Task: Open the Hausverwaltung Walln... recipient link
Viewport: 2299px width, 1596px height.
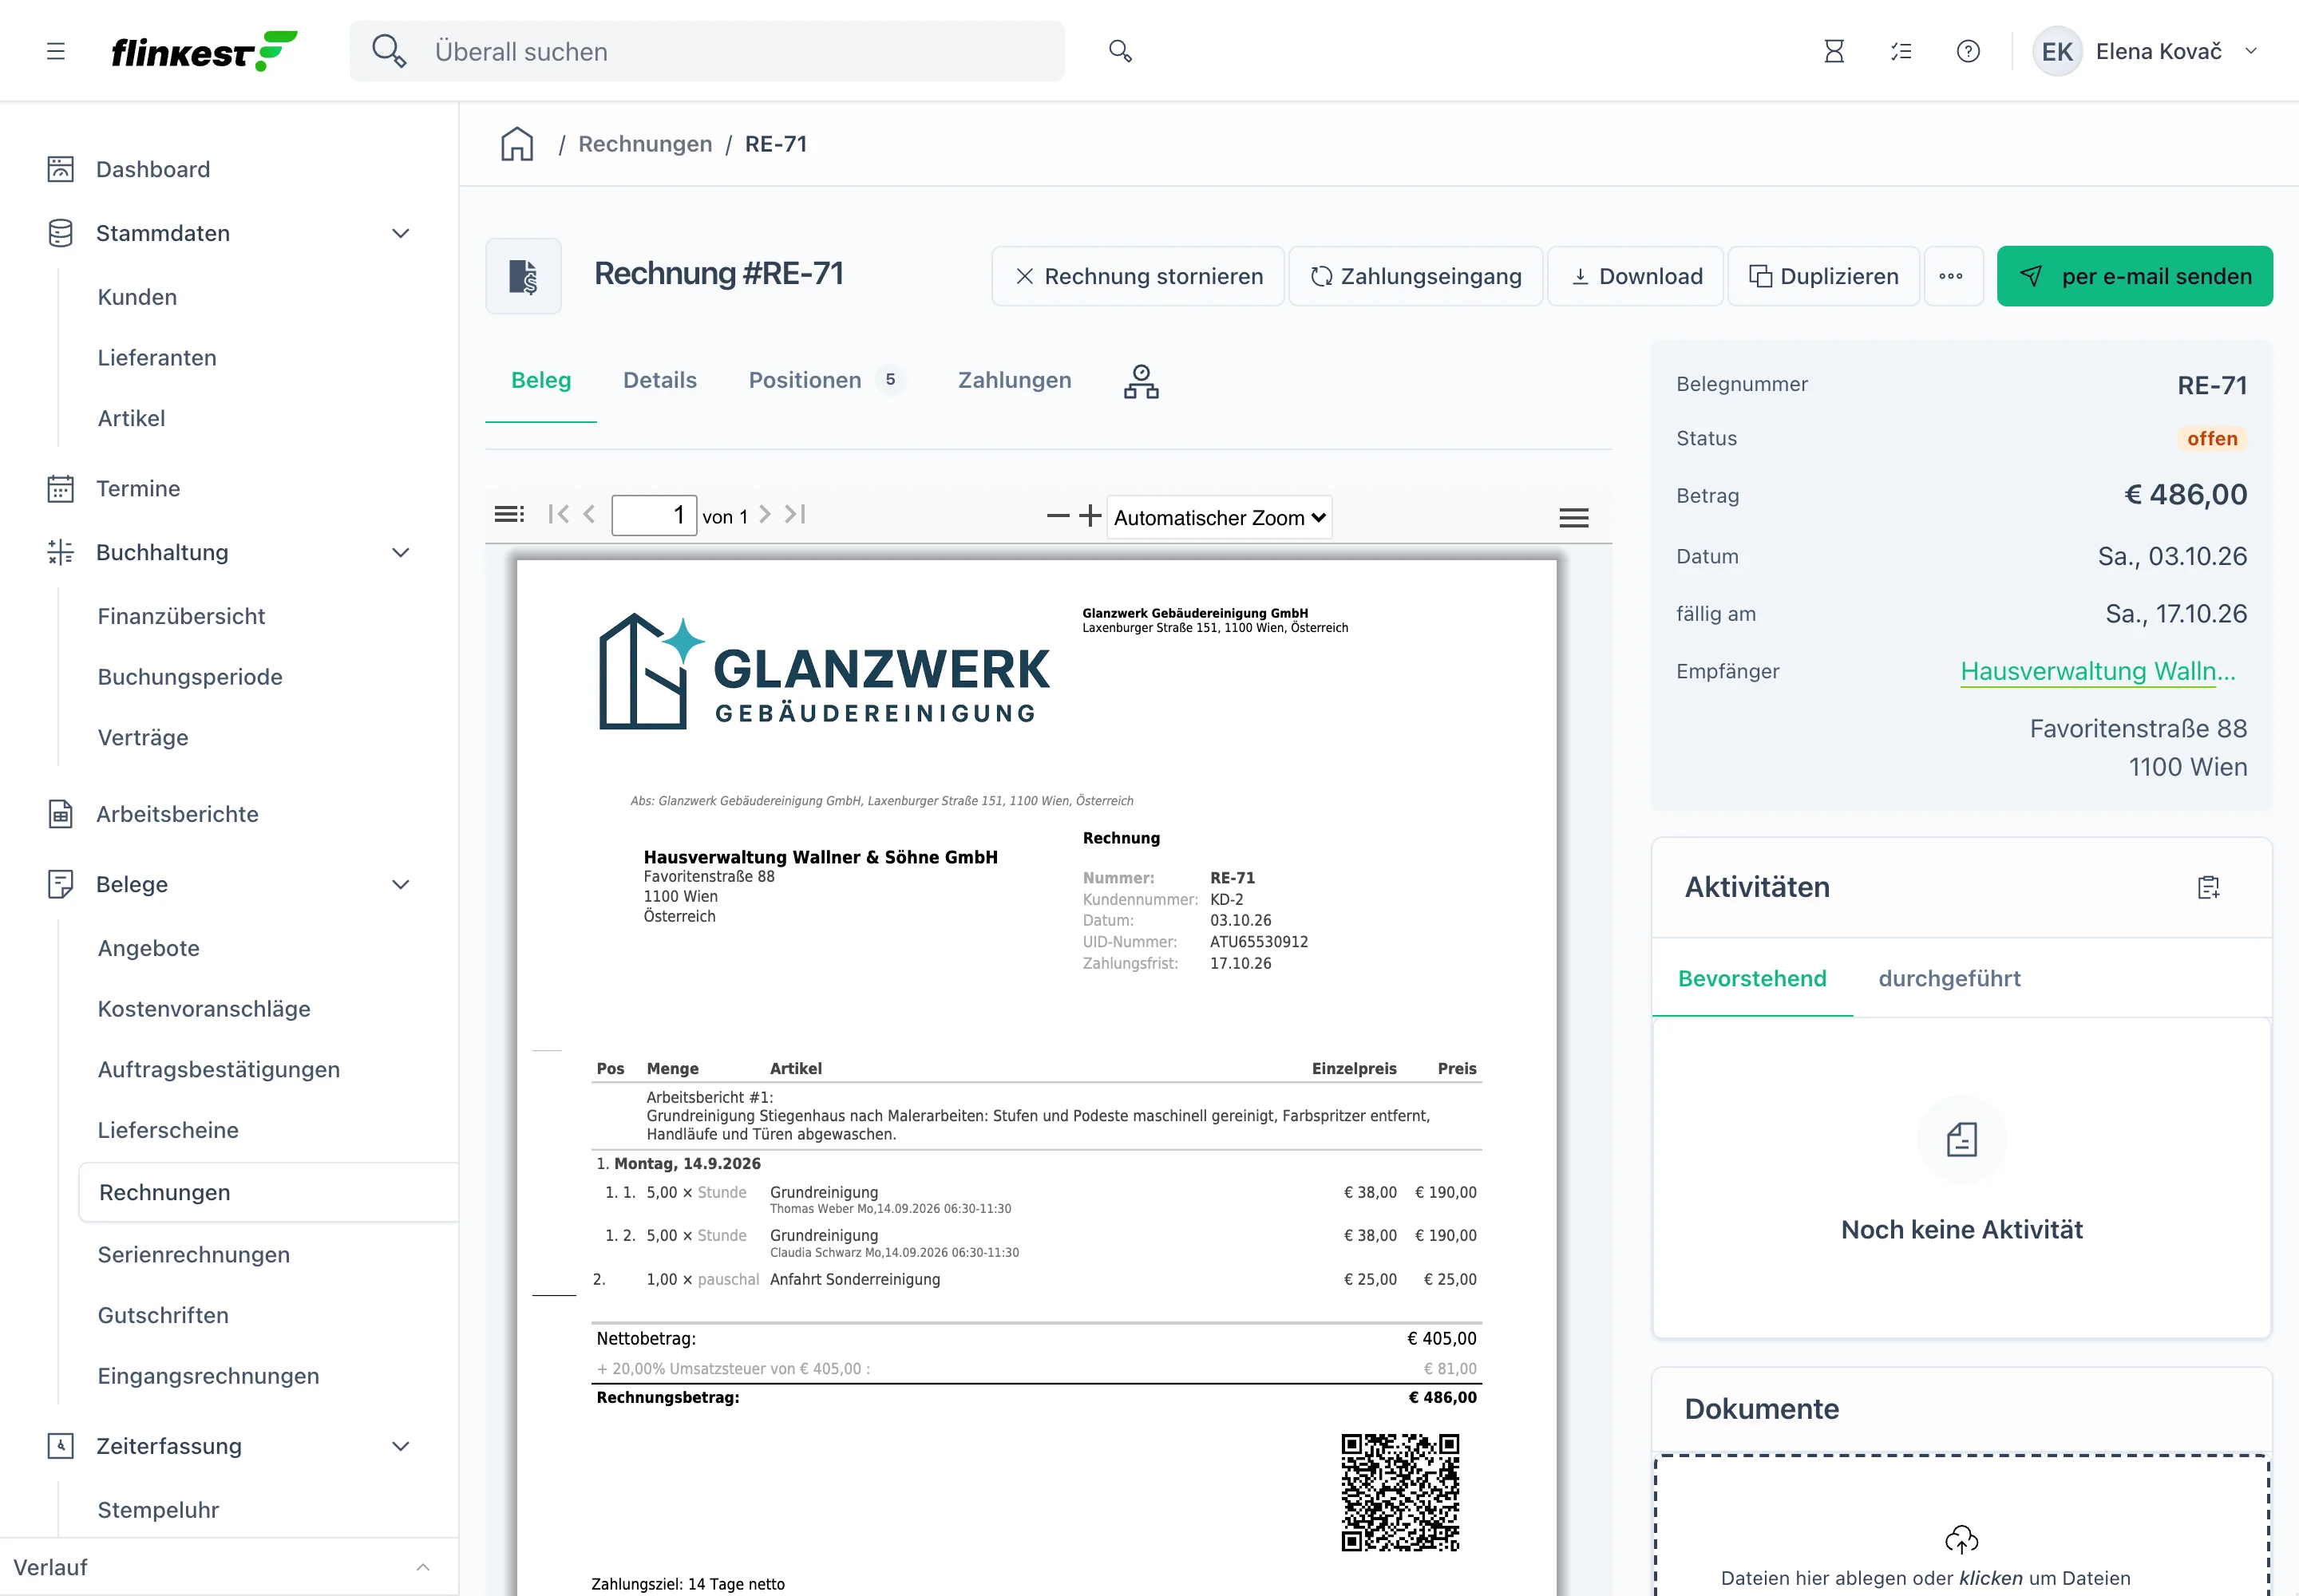Action: pyautogui.click(x=2097, y=672)
